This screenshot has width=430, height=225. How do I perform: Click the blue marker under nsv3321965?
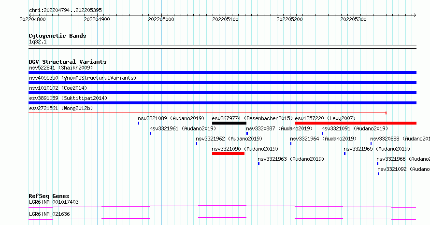coord(344,154)
